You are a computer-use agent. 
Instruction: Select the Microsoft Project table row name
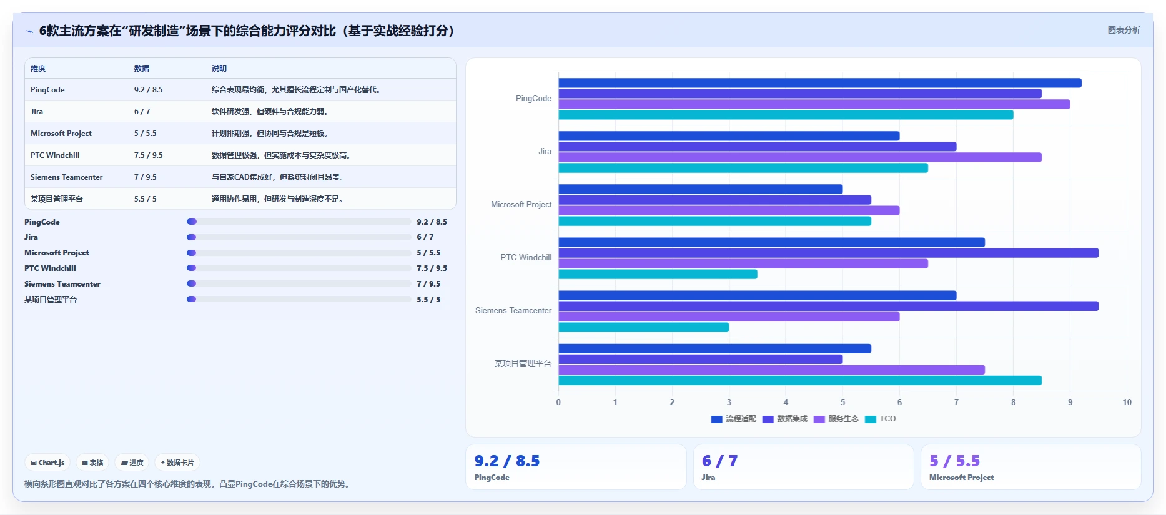(61, 134)
